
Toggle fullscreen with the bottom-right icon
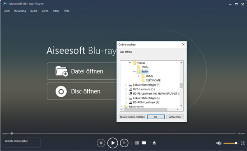click(x=243, y=143)
